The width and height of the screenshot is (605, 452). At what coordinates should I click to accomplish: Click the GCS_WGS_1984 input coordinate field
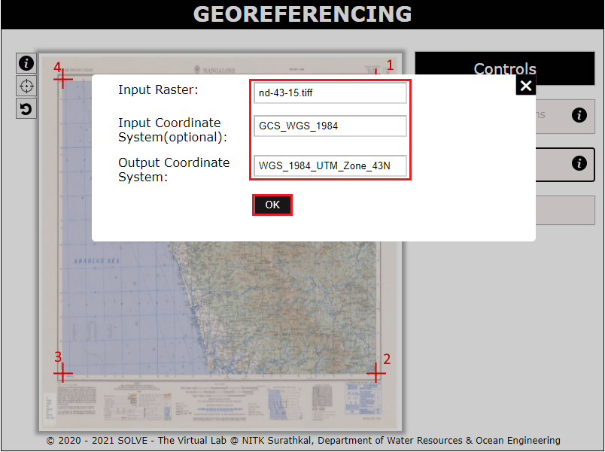[330, 126]
